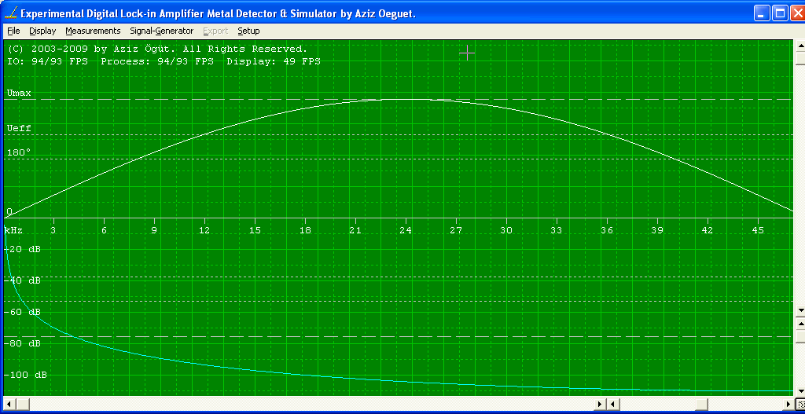Open the Setup menu
The width and height of the screenshot is (805, 414).
tap(248, 31)
